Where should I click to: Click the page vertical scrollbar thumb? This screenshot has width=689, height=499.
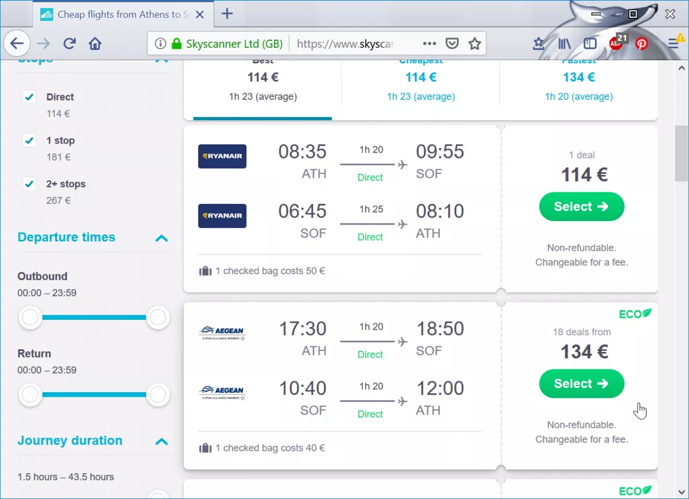(x=681, y=153)
